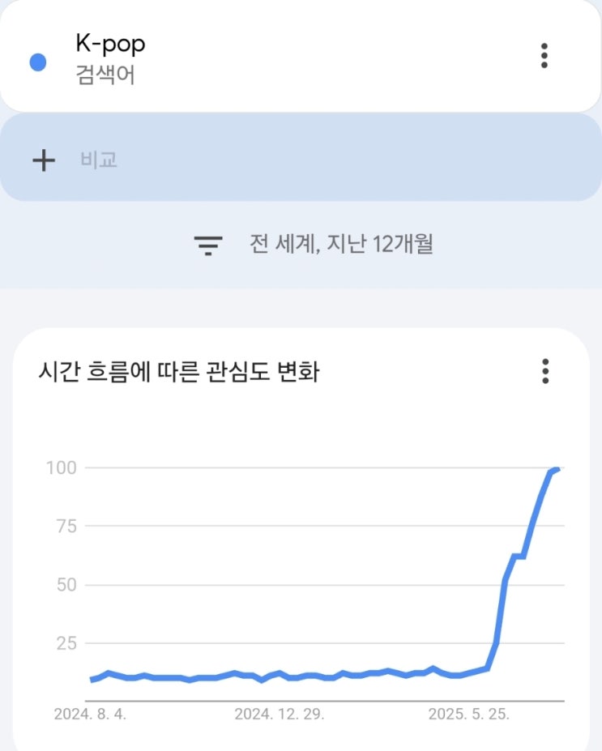Click the leftmost start of the trend line

pos(92,680)
